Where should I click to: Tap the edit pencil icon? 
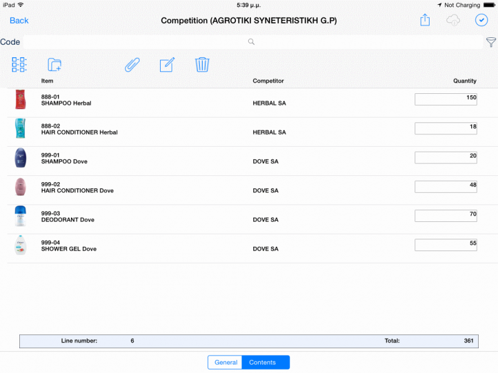(167, 65)
